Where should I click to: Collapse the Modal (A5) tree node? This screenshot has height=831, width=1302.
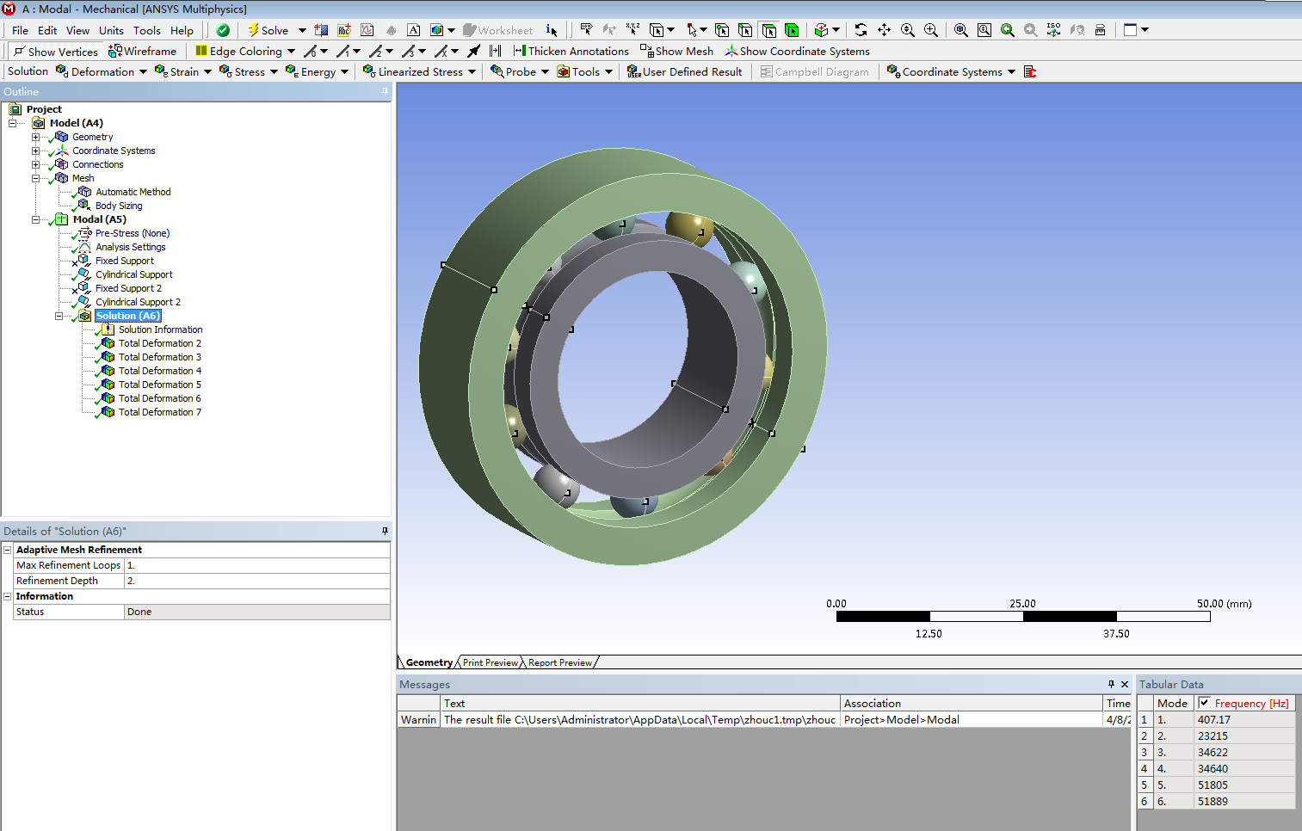(x=36, y=219)
